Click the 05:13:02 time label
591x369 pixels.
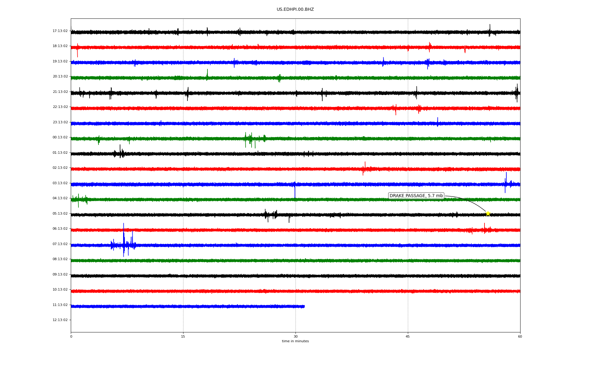60,213
